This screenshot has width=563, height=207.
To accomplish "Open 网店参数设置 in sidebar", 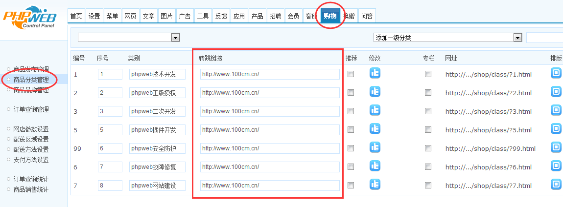I will [31, 129].
